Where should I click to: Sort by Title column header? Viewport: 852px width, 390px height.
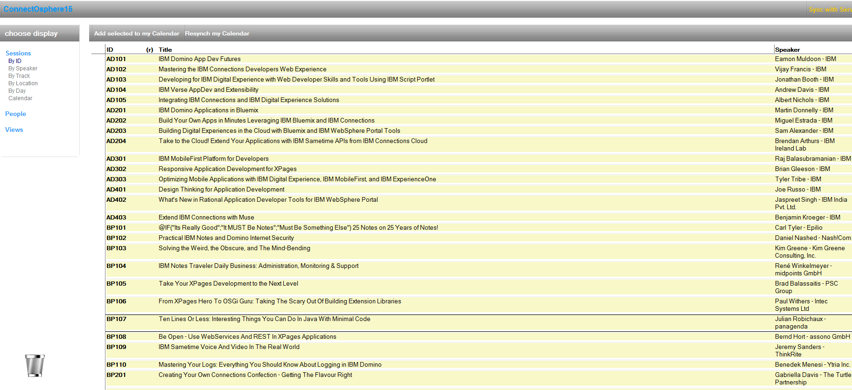[165, 50]
